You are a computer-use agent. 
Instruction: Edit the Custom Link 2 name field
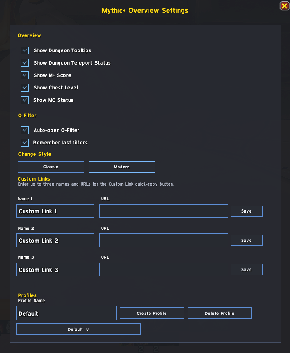point(55,241)
